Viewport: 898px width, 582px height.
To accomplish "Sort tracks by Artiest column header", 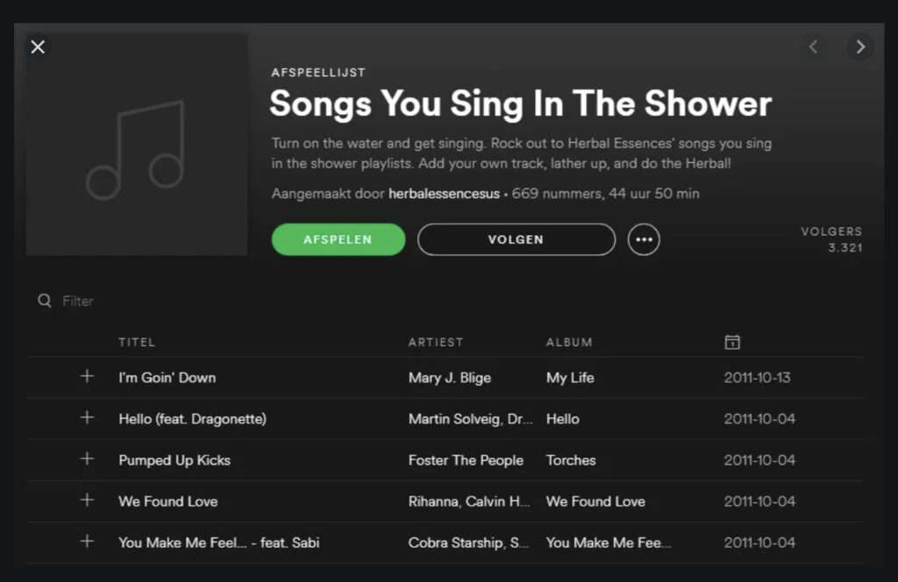I will point(435,342).
